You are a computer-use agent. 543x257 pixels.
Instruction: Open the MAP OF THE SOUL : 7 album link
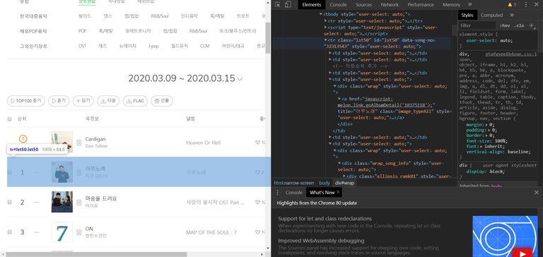[x=211, y=232]
